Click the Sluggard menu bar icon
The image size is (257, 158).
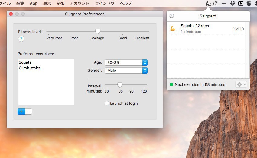tap(208, 3)
